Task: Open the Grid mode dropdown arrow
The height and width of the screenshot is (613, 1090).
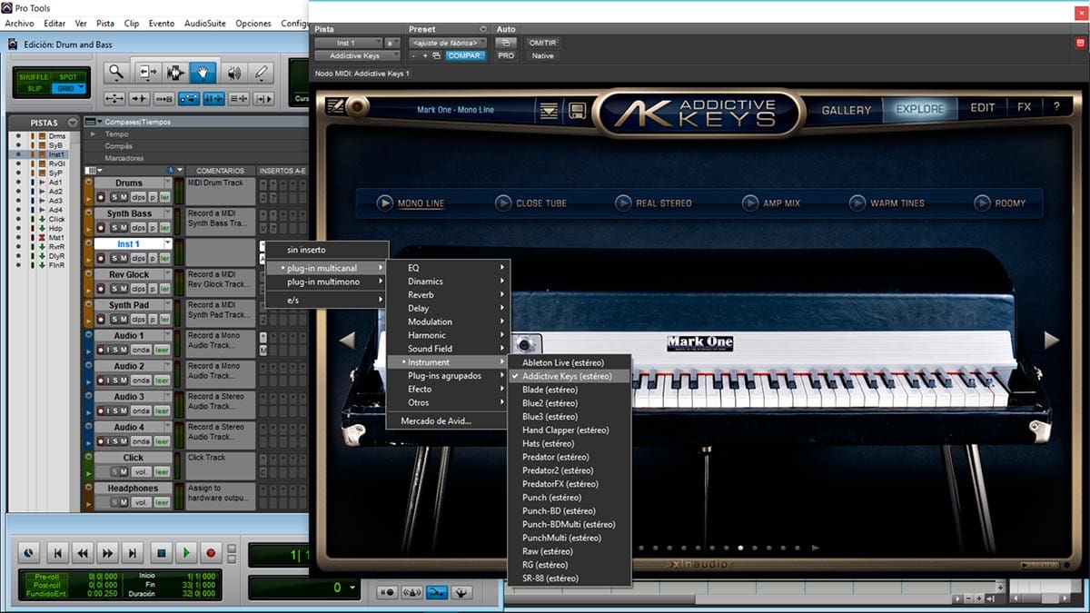Action: point(81,88)
